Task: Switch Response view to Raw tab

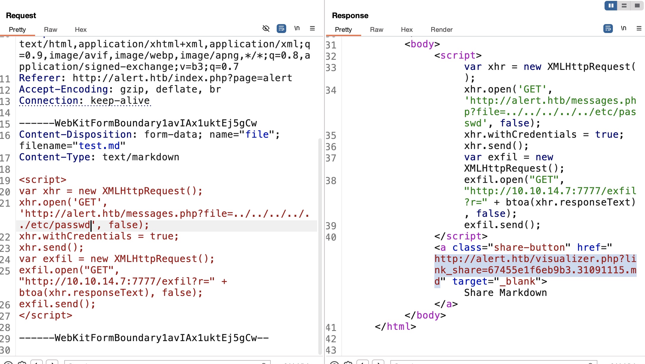Action: click(x=376, y=30)
